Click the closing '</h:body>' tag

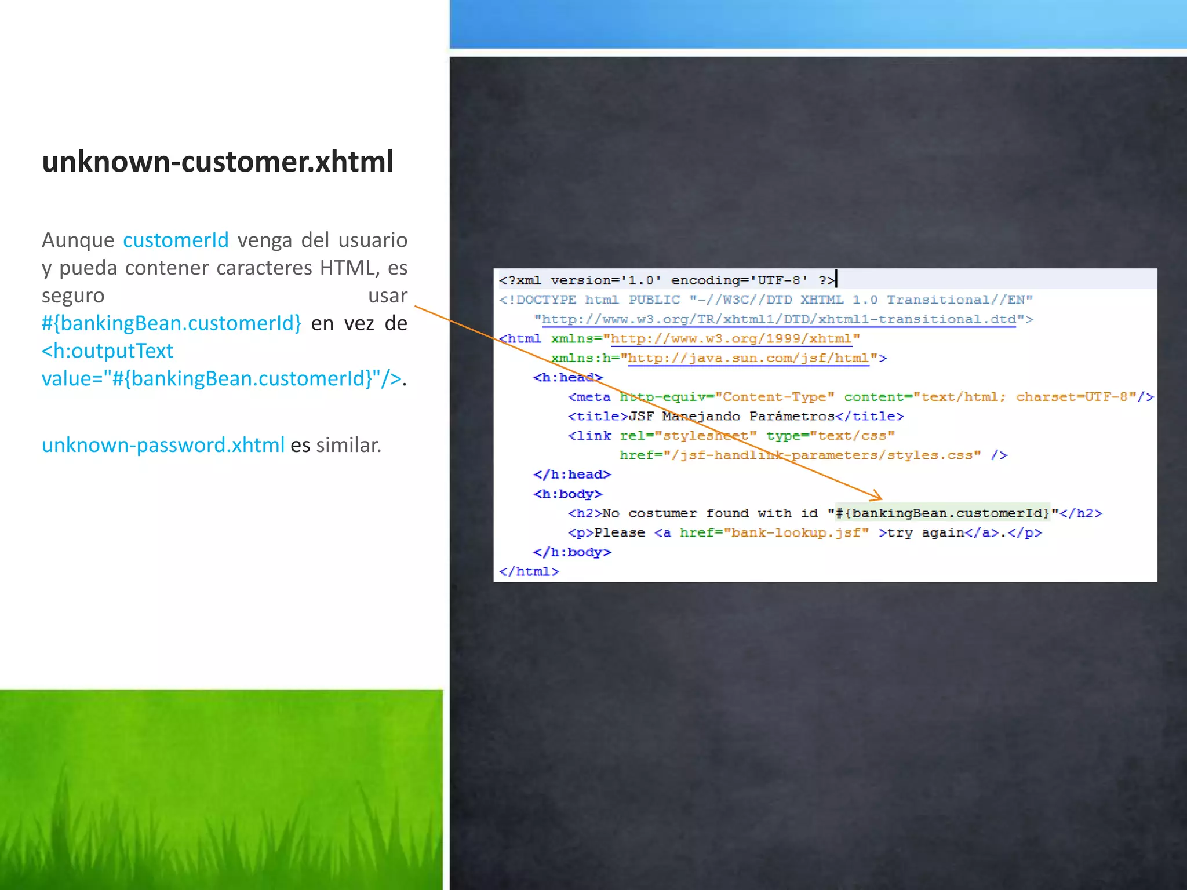[x=572, y=552]
